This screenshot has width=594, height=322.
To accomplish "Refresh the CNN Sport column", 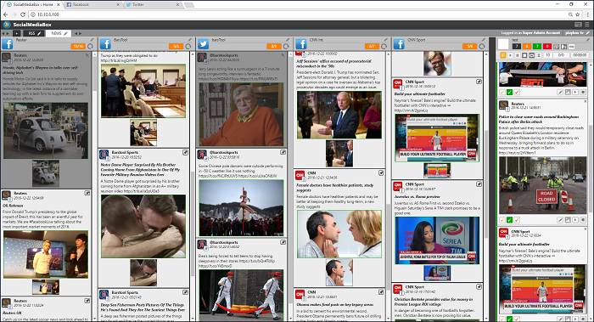I will click(482, 46).
